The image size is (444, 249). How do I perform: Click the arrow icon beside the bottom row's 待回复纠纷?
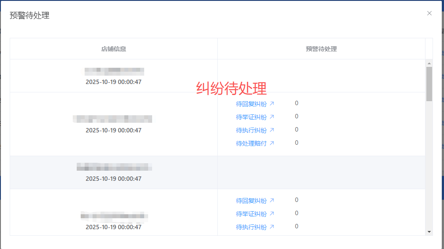(272, 201)
